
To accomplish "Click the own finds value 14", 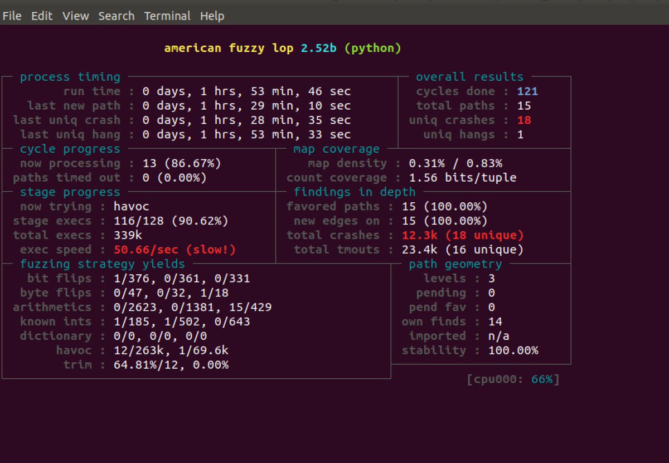I will coord(495,322).
